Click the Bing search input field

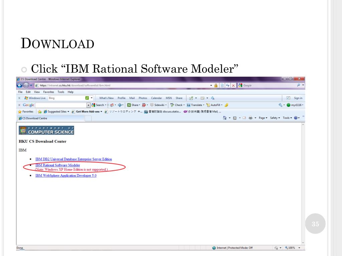(x=66, y=98)
